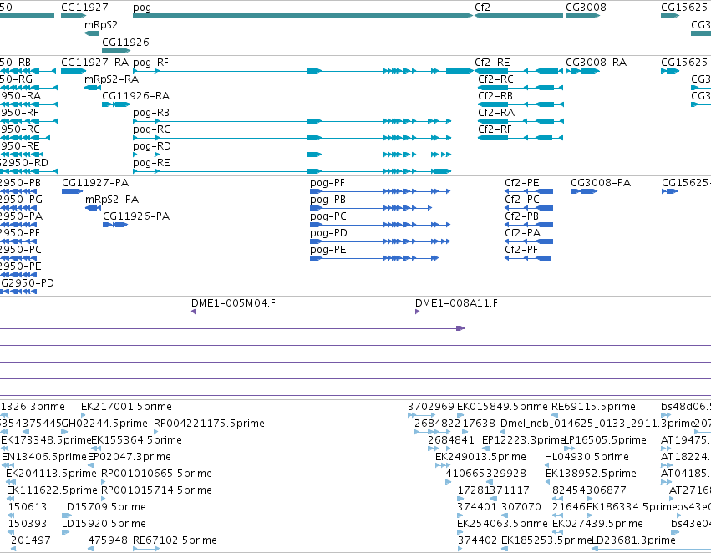This screenshot has height=553, width=711.
Task: Click the Cf2-PA protein label
Action: pos(522,233)
